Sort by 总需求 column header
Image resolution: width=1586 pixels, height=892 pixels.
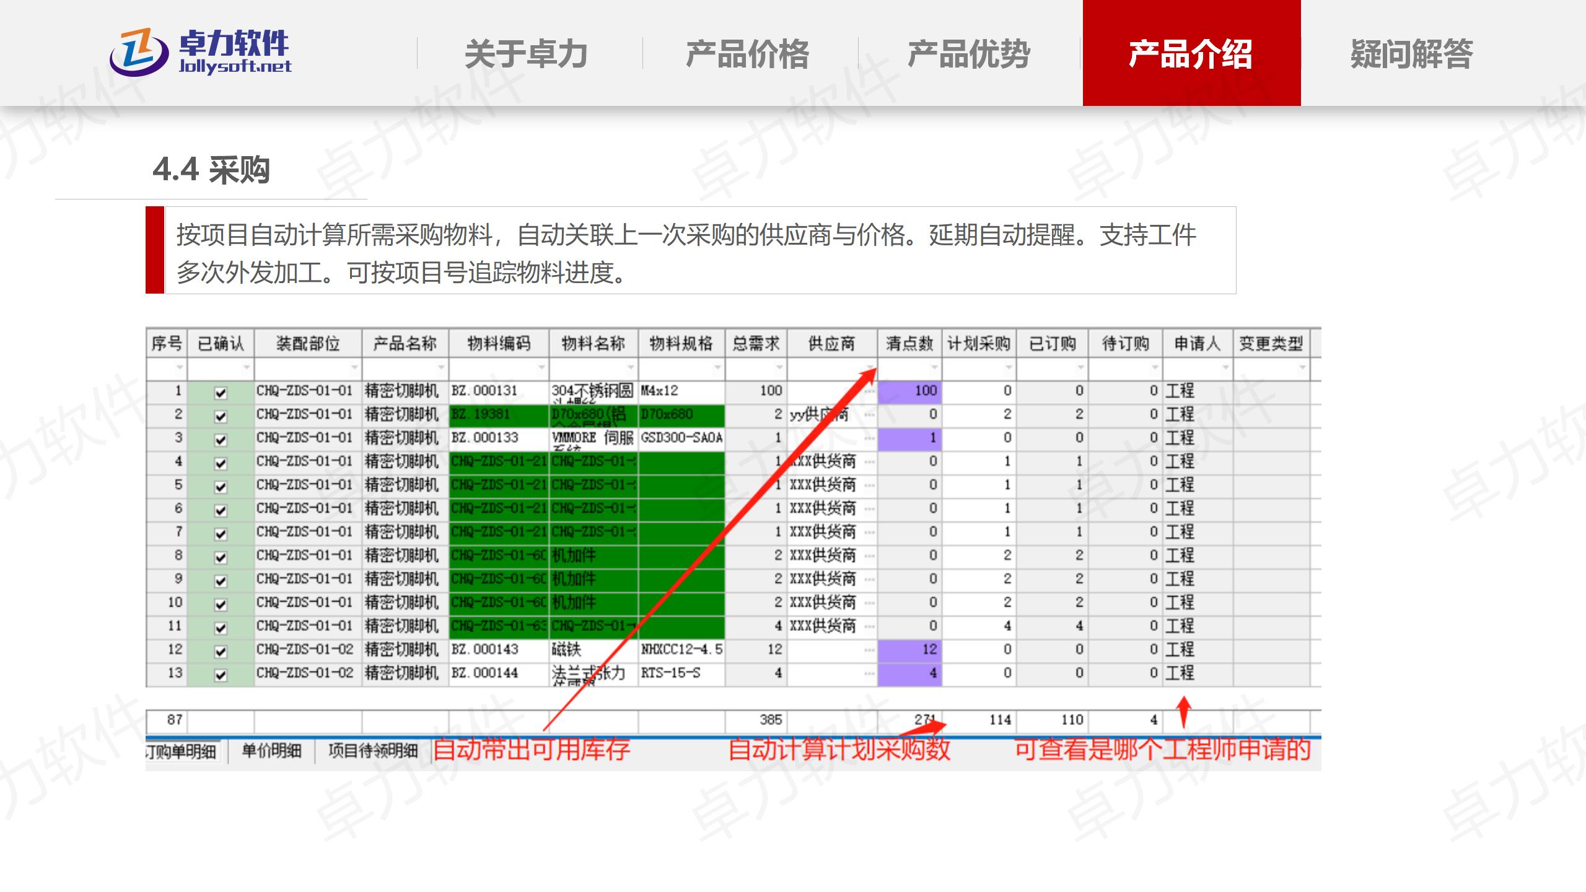pyautogui.click(x=756, y=343)
